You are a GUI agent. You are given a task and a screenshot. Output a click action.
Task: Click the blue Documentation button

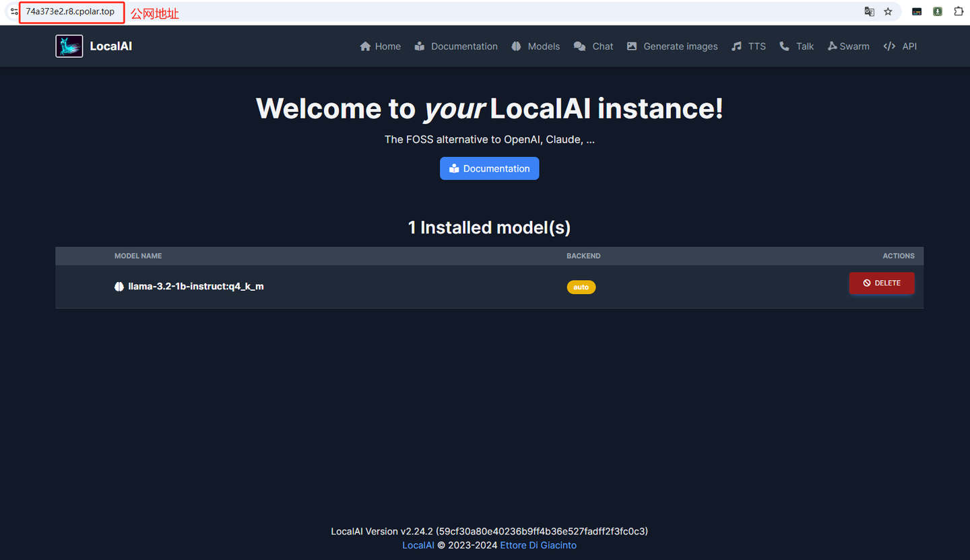click(x=489, y=168)
